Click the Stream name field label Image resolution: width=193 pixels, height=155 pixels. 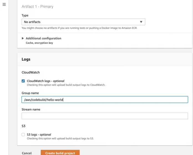pyautogui.click(x=31, y=110)
